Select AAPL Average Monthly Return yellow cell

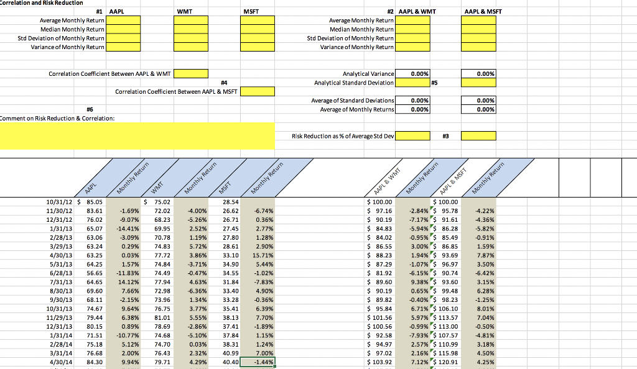pos(123,20)
